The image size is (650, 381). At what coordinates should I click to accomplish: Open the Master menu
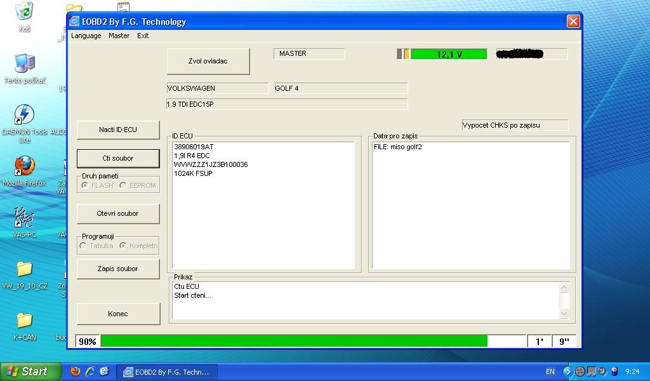[119, 36]
